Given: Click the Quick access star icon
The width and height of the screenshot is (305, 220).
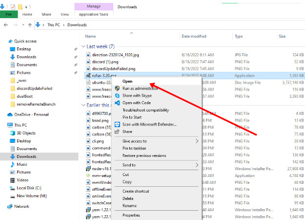Looking at the screenshot, I should click(x=11, y=41).
